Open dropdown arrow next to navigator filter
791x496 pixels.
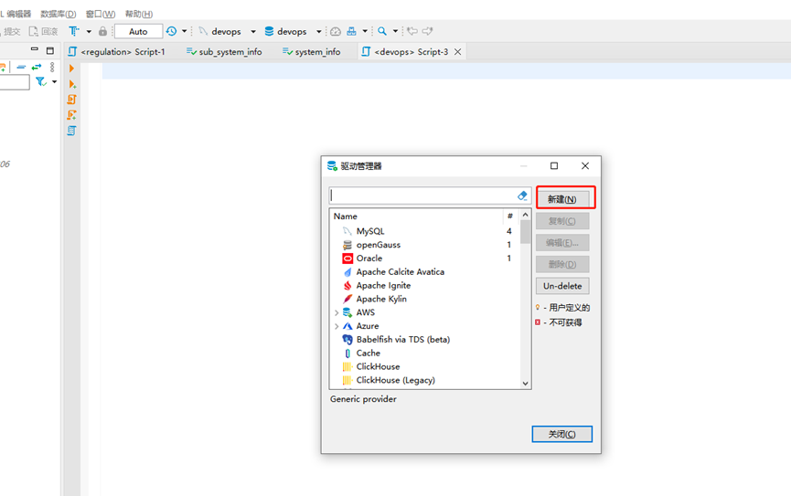pos(55,81)
